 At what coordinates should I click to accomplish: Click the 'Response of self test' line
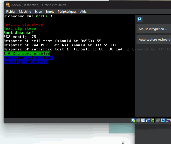pyautogui.click(x=52, y=41)
